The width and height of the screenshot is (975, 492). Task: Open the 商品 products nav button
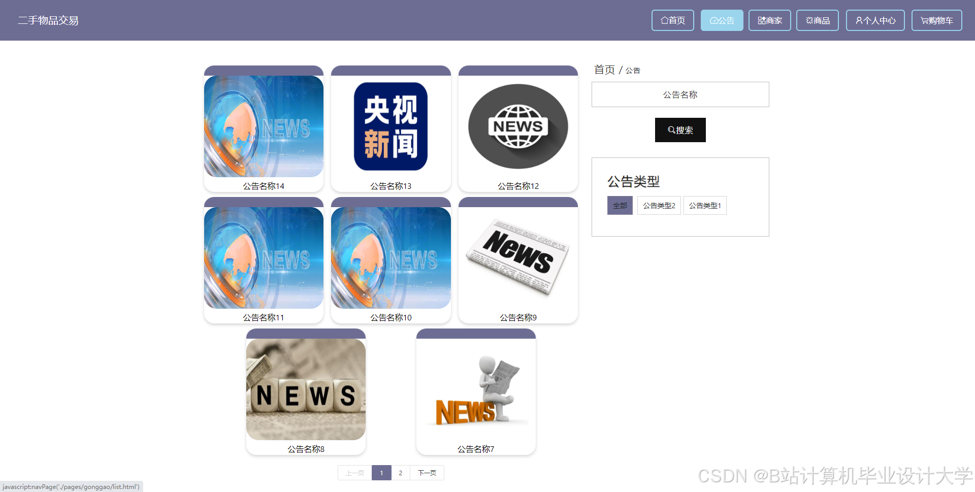(817, 20)
